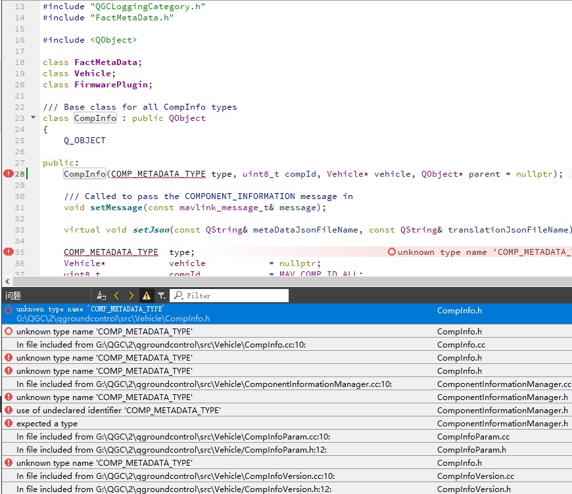The width and height of the screenshot is (572, 494).
Task: Click the 'class Vehicle;' forward declaration
Action: point(79,74)
